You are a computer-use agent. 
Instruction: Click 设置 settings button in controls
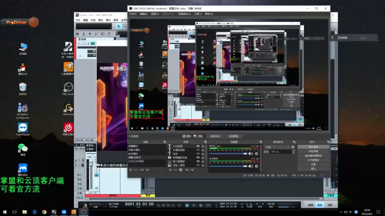coord(313,164)
